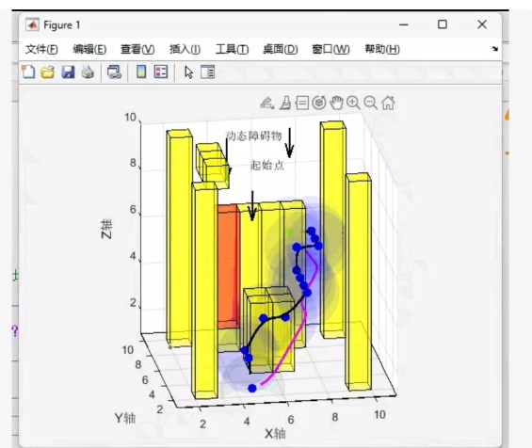The width and height of the screenshot is (532, 448).
Task: Restore view with the Home icon
Action: tap(388, 103)
